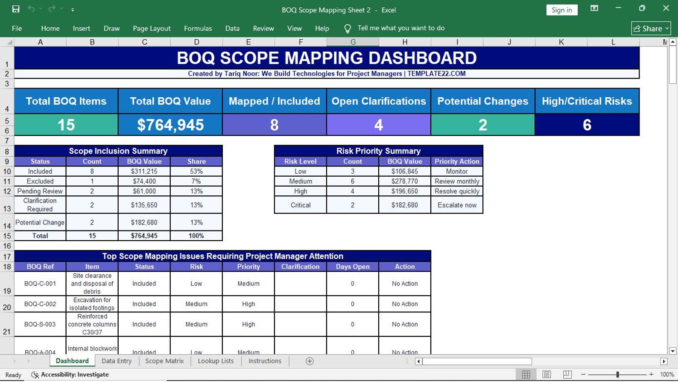Select row 13 header
Viewport: 678px width, 382px height.
[7, 205]
